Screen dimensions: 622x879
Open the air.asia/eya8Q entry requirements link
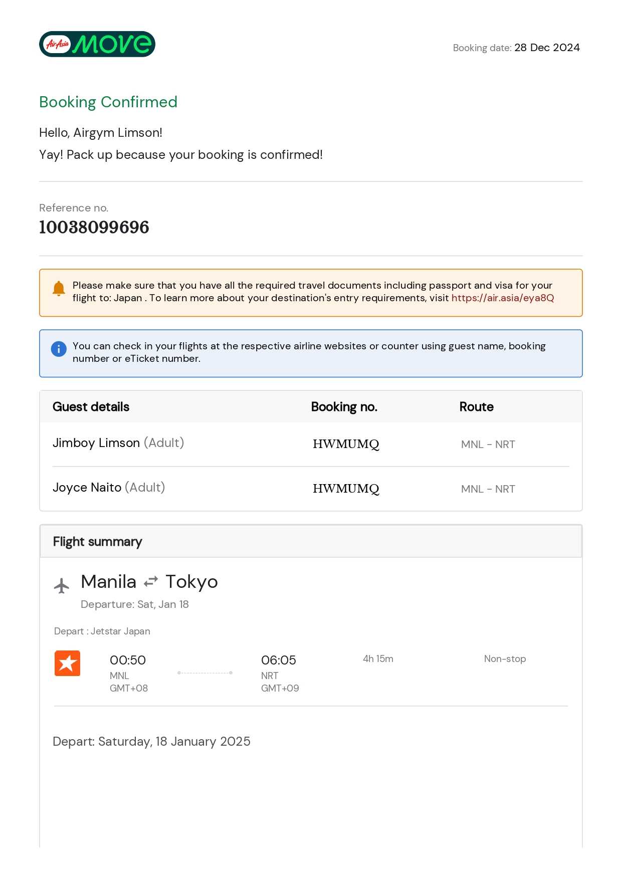[503, 298]
